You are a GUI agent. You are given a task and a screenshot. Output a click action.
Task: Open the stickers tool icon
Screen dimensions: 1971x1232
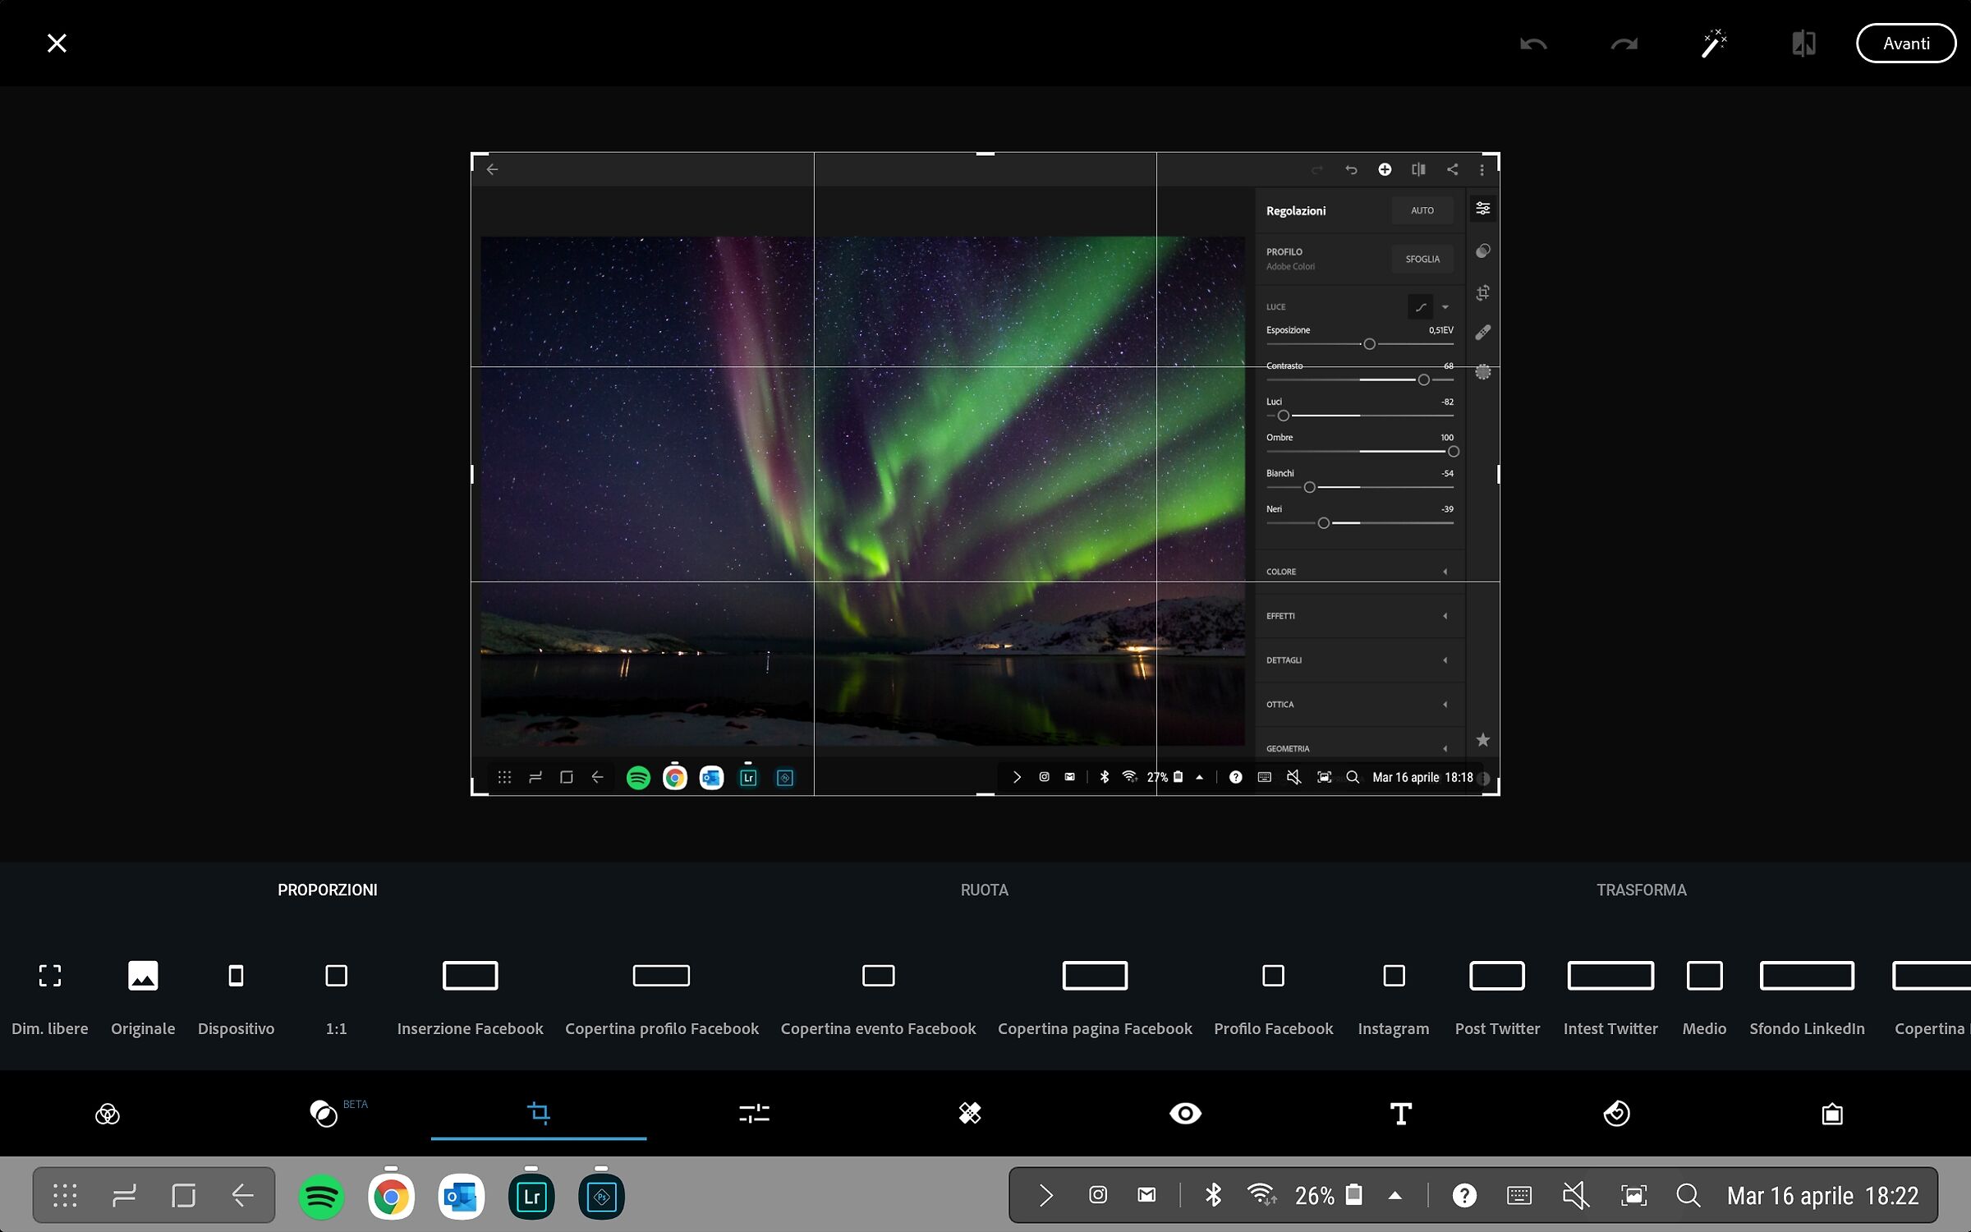(x=1616, y=1114)
